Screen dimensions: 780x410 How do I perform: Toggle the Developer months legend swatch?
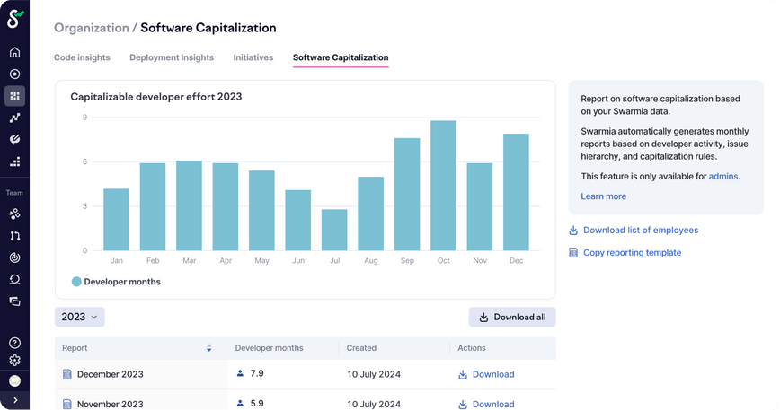(x=76, y=282)
